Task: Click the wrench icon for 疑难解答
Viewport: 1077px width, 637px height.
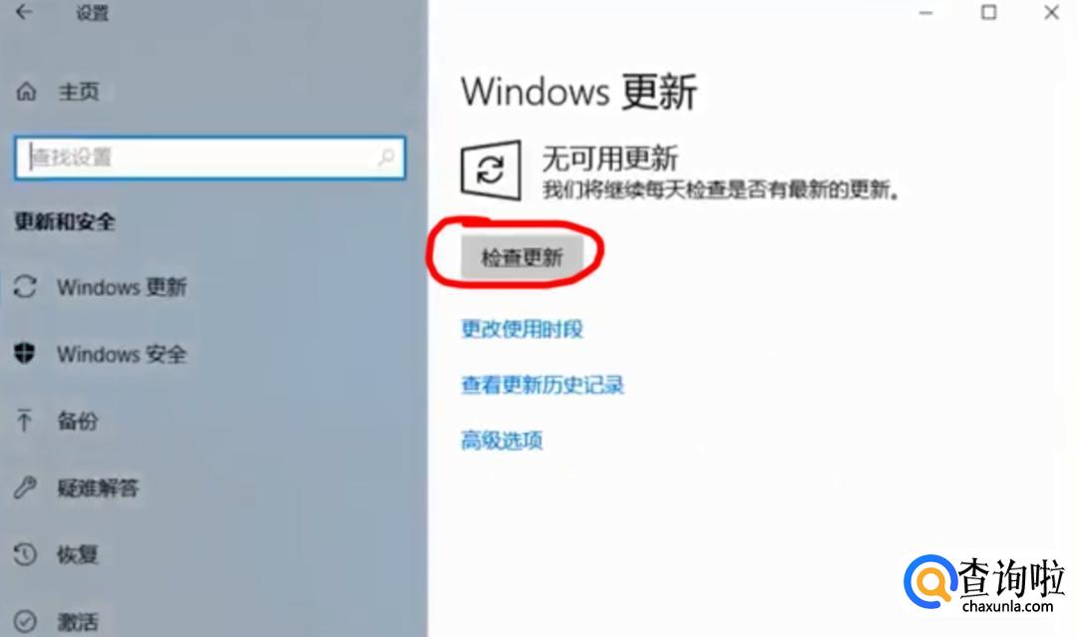Action: (x=25, y=487)
